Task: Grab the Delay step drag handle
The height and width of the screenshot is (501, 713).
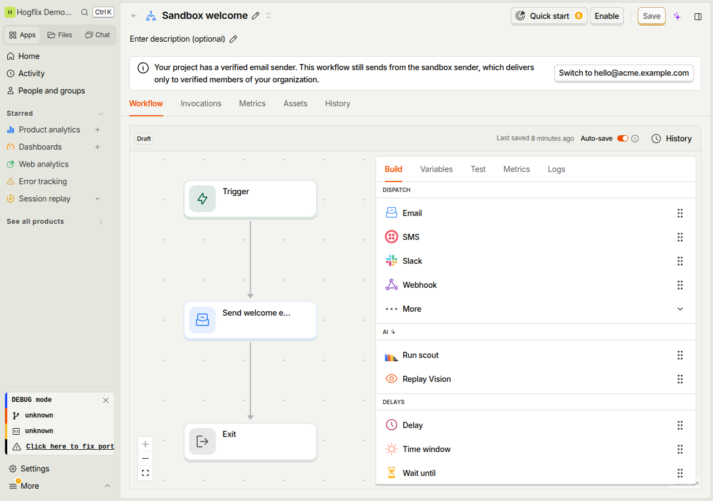Action: coord(680,425)
